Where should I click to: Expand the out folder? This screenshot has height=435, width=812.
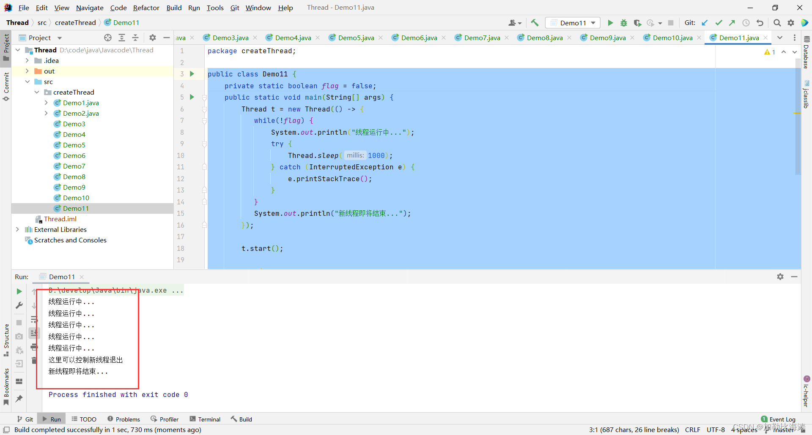[x=27, y=71]
